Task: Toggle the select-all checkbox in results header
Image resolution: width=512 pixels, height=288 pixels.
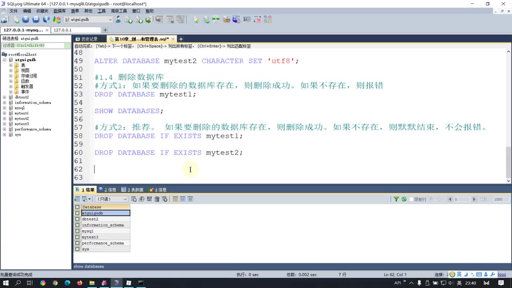Action: (77, 207)
